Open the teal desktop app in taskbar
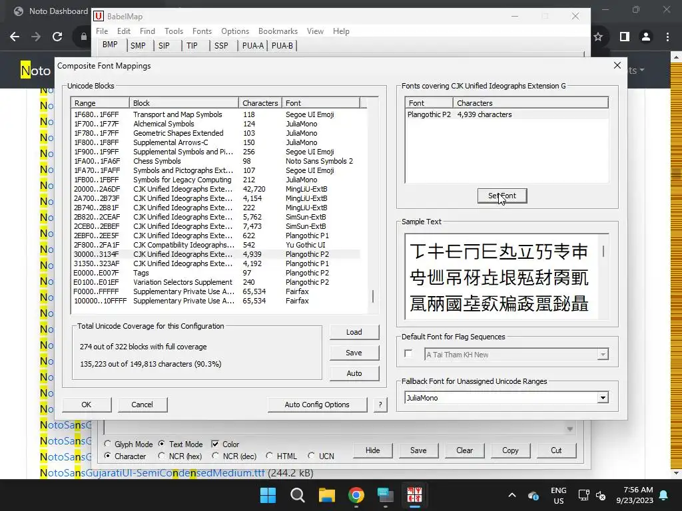 (x=386, y=495)
